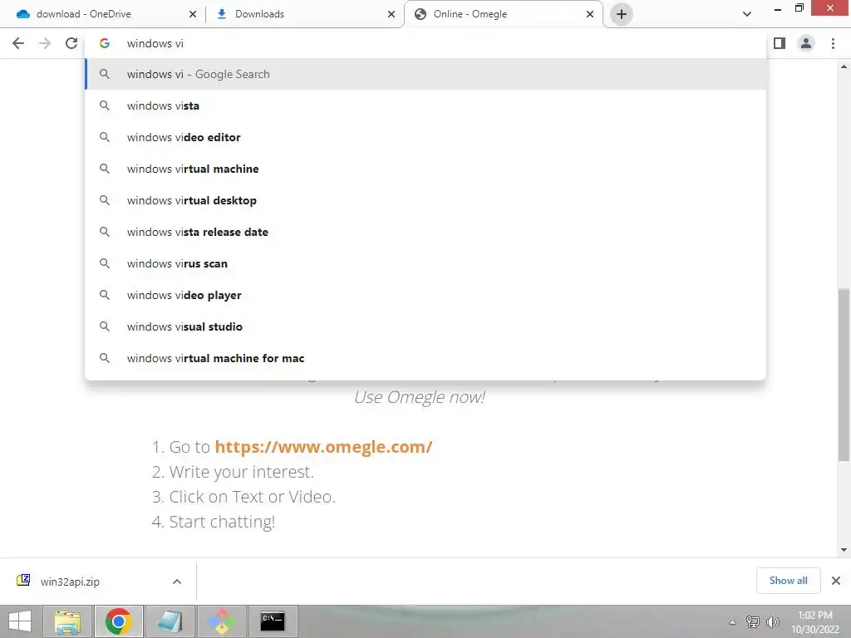The height and width of the screenshot is (638, 851).
Task: Select 'windows virtual machine' suggestion
Action: click(425, 169)
